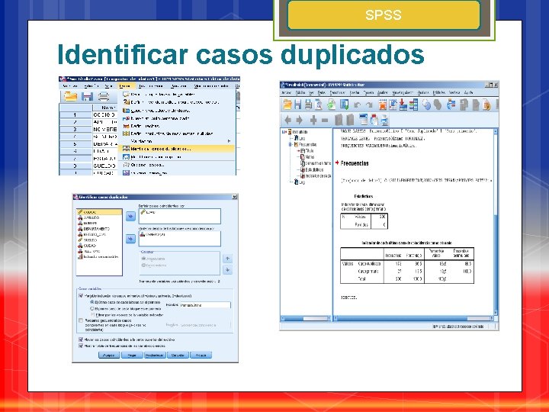This screenshot has height=412, width=549.
Task: Click the Nombre input field in dialog
Action: point(205,305)
